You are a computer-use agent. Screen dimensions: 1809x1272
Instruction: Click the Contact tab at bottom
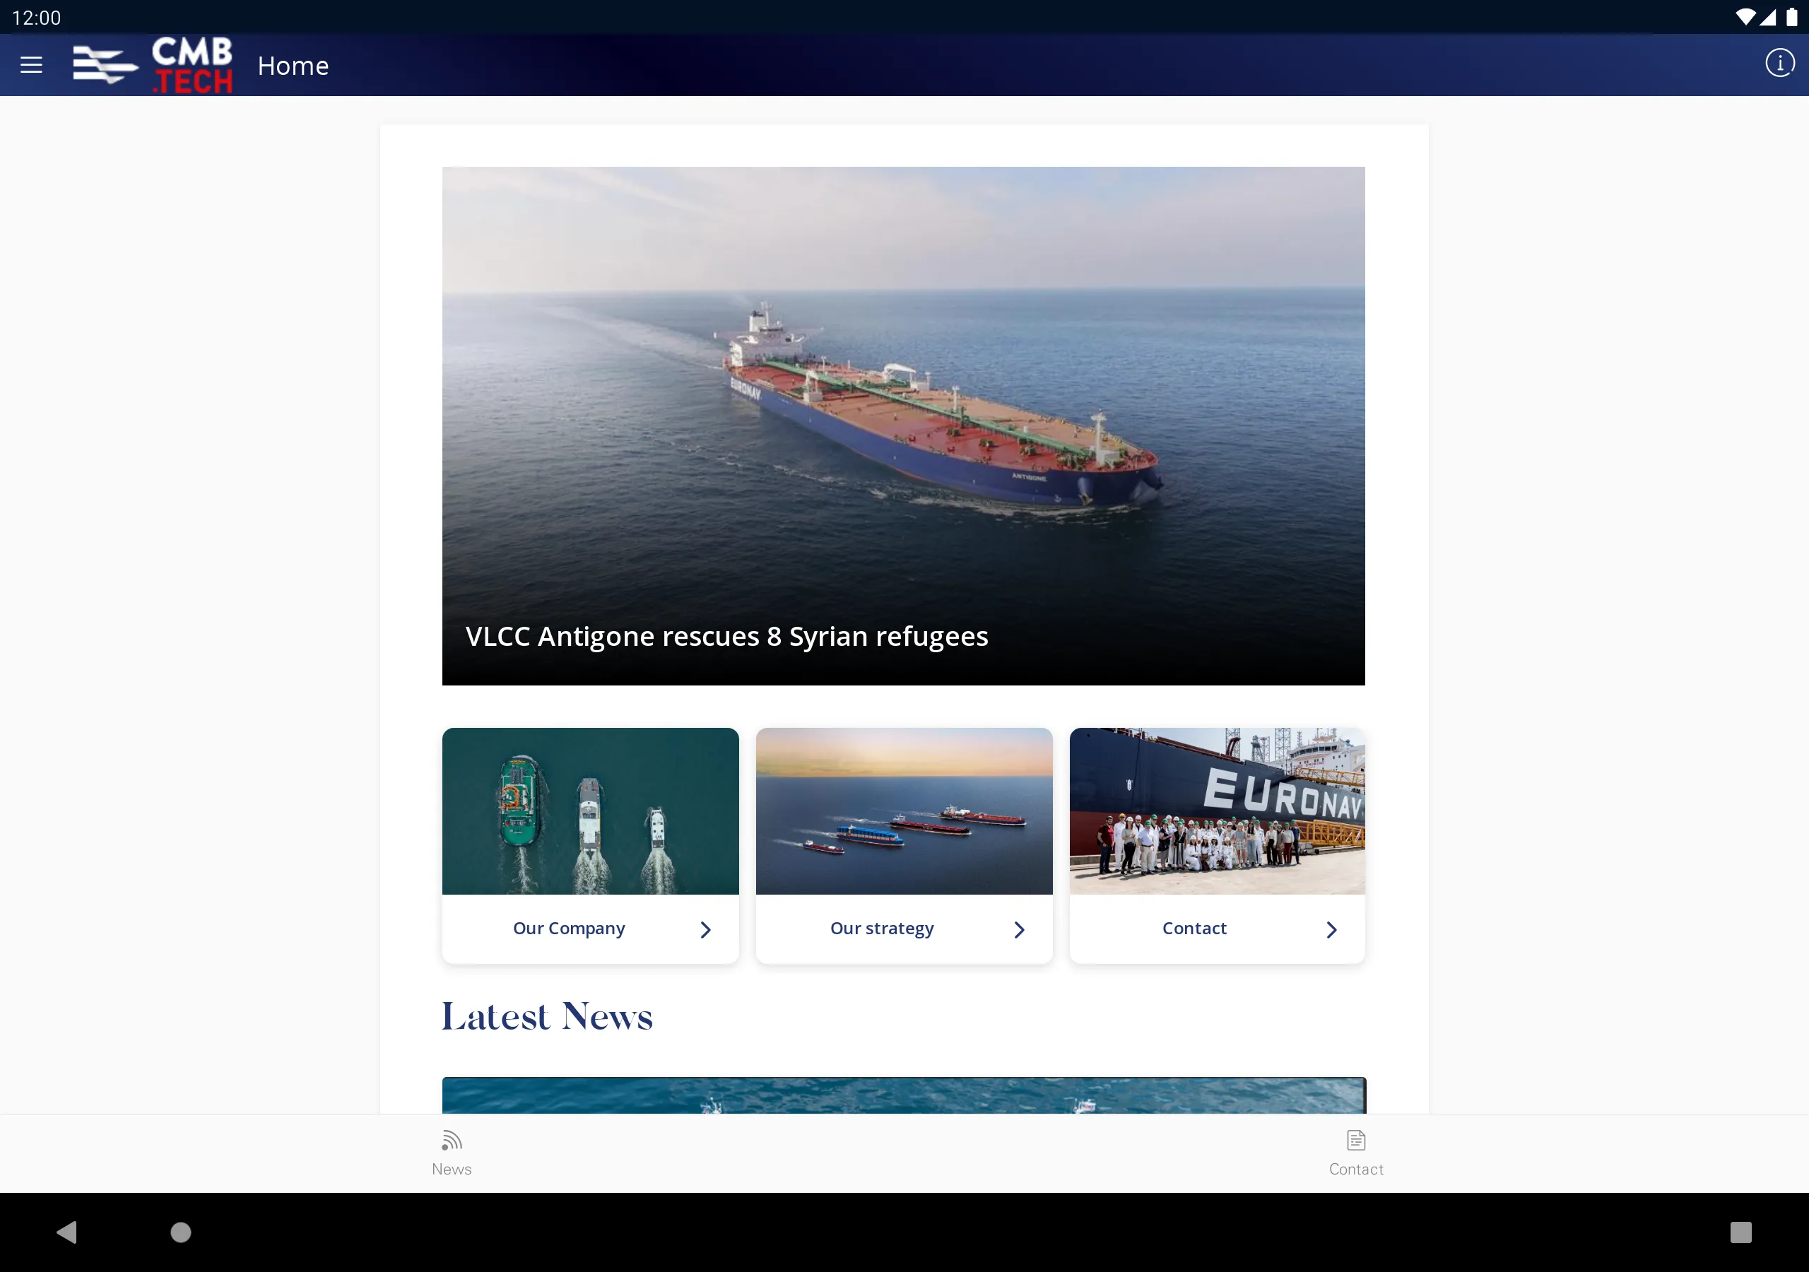1356,1151
